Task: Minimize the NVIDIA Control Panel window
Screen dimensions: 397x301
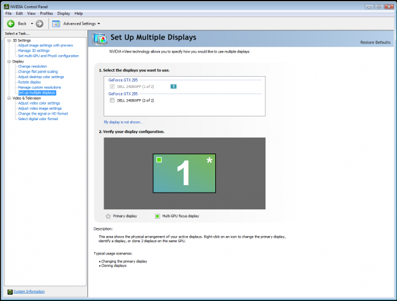Action: pyautogui.click(x=369, y=7)
